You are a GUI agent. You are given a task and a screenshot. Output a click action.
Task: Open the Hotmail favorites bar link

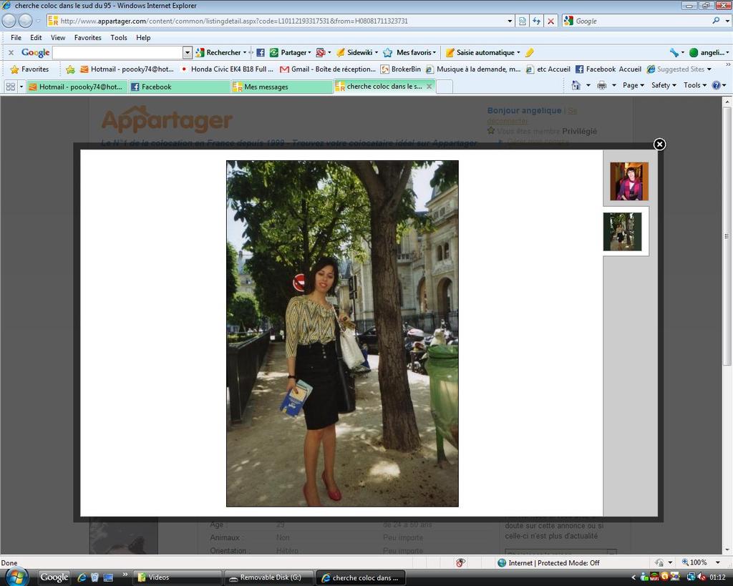(x=127, y=69)
